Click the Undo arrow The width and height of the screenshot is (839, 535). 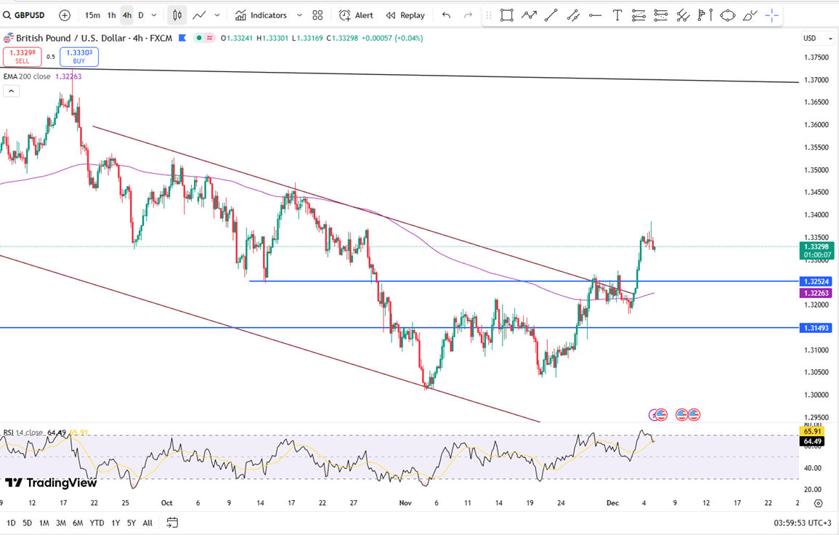446,15
